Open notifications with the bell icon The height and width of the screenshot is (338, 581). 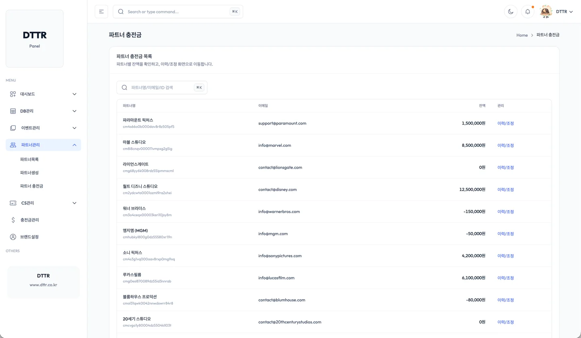click(528, 12)
